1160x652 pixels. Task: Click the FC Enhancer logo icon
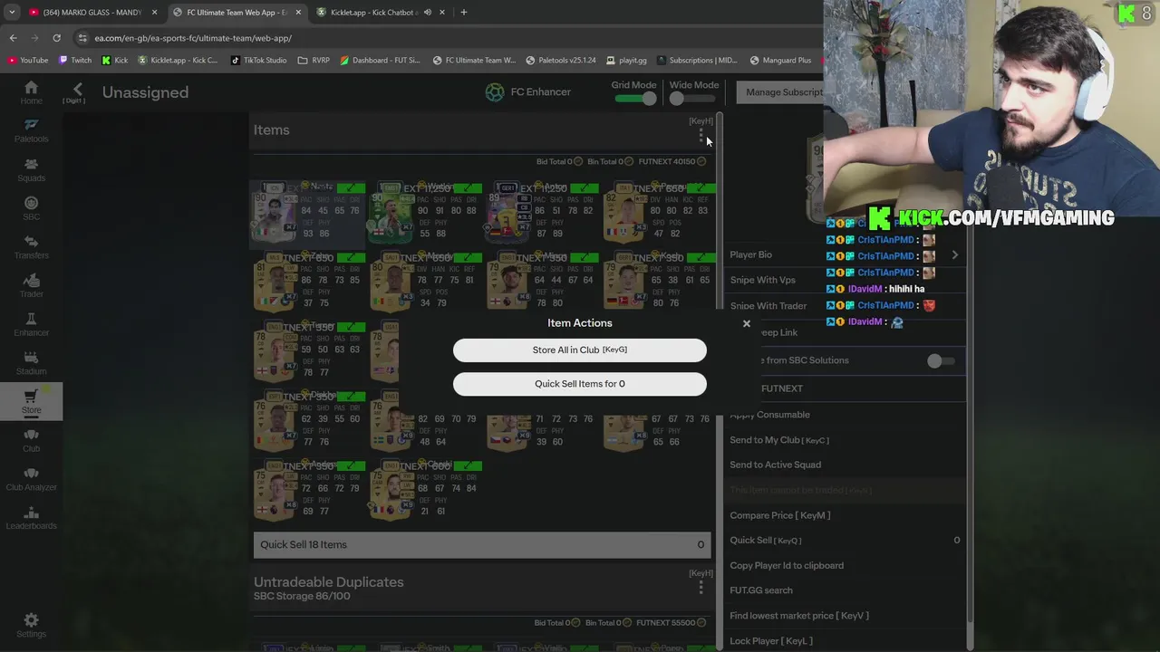[x=495, y=91]
